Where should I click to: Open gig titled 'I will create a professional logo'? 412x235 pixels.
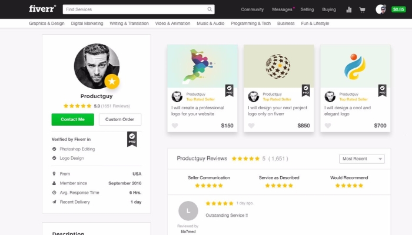198,110
